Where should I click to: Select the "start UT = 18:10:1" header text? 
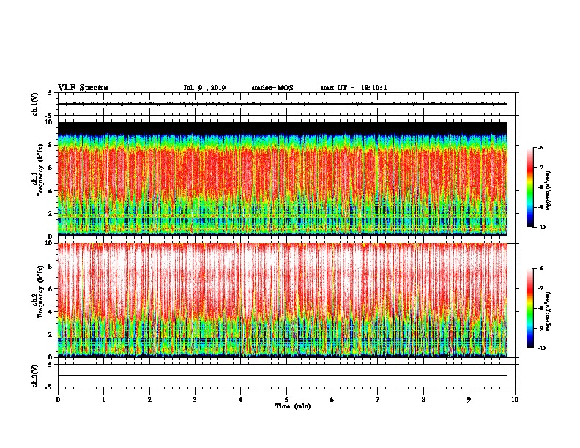354,88
